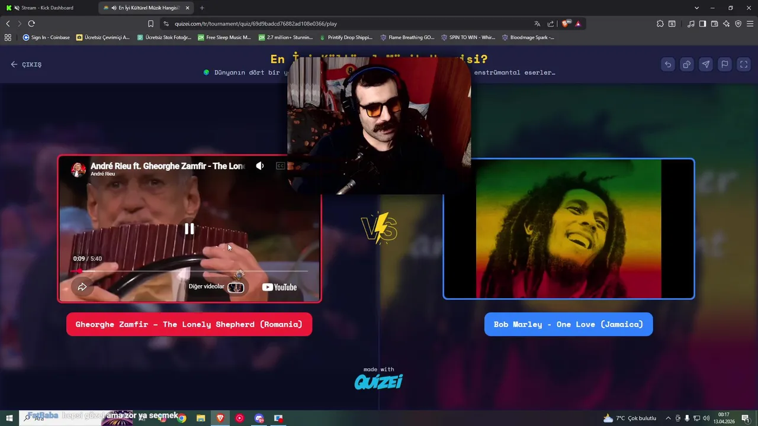The image size is (758, 426).
Task: Pause the André Rieu YouTube video
Action: tap(189, 228)
